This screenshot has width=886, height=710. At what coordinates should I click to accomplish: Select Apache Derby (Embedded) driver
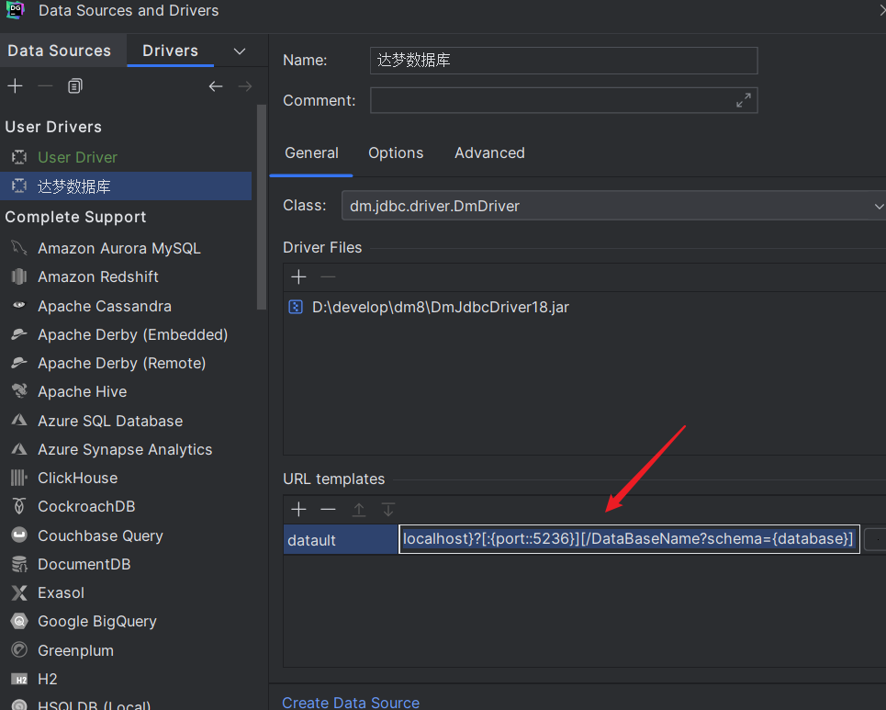(x=126, y=334)
